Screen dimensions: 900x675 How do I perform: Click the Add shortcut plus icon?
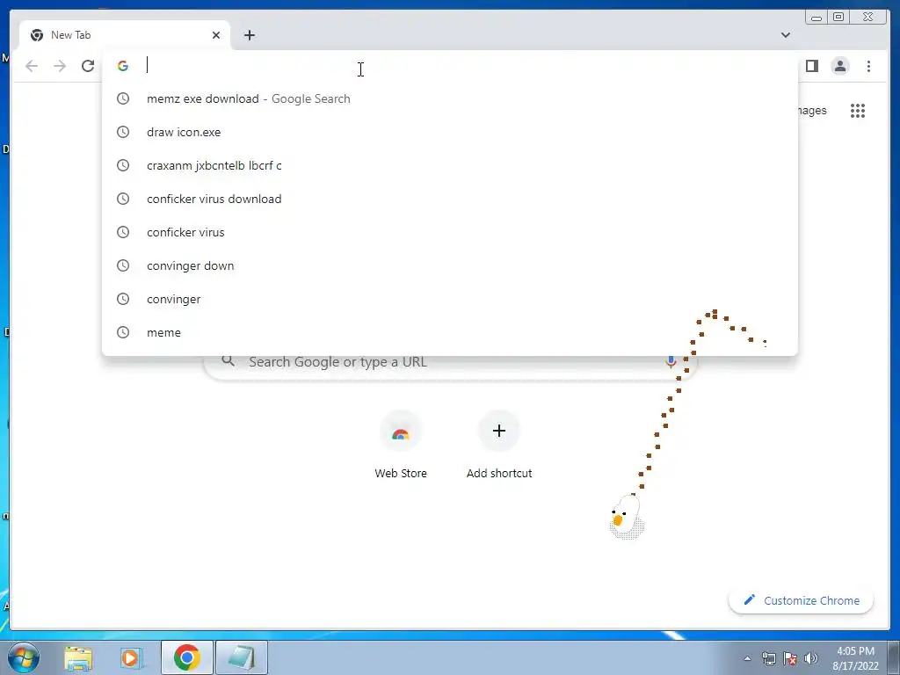pos(499,431)
